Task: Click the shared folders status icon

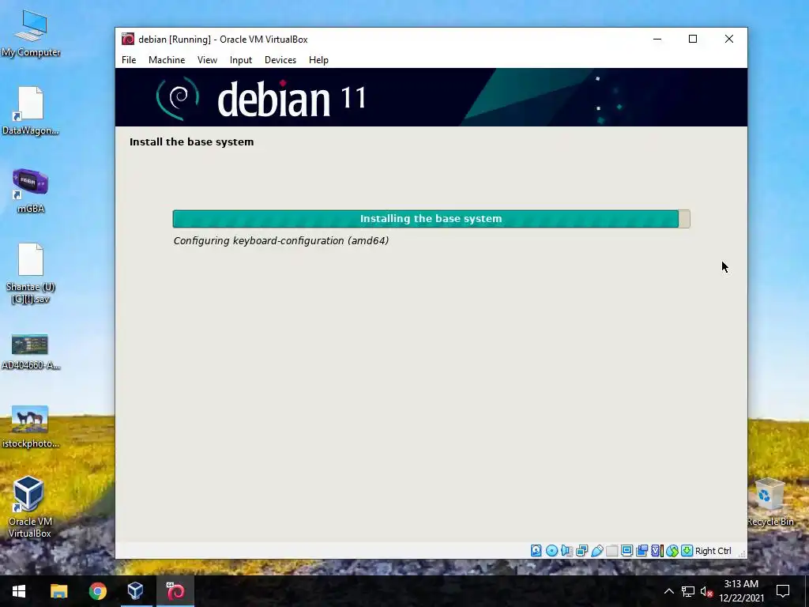Action: pyautogui.click(x=612, y=551)
